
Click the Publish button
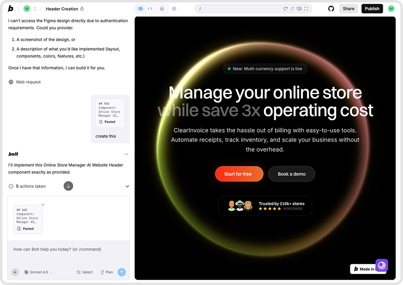coord(372,8)
